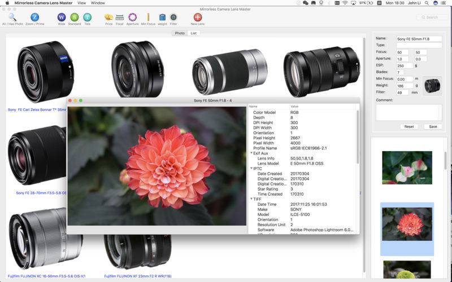Sort lenses by weight

(162, 17)
